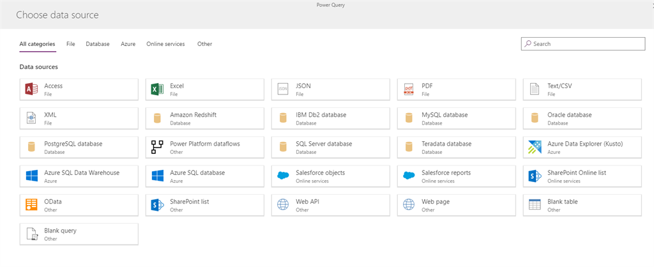Click the MySQL database cylinder icon
654x267 pixels.
tap(409, 118)
